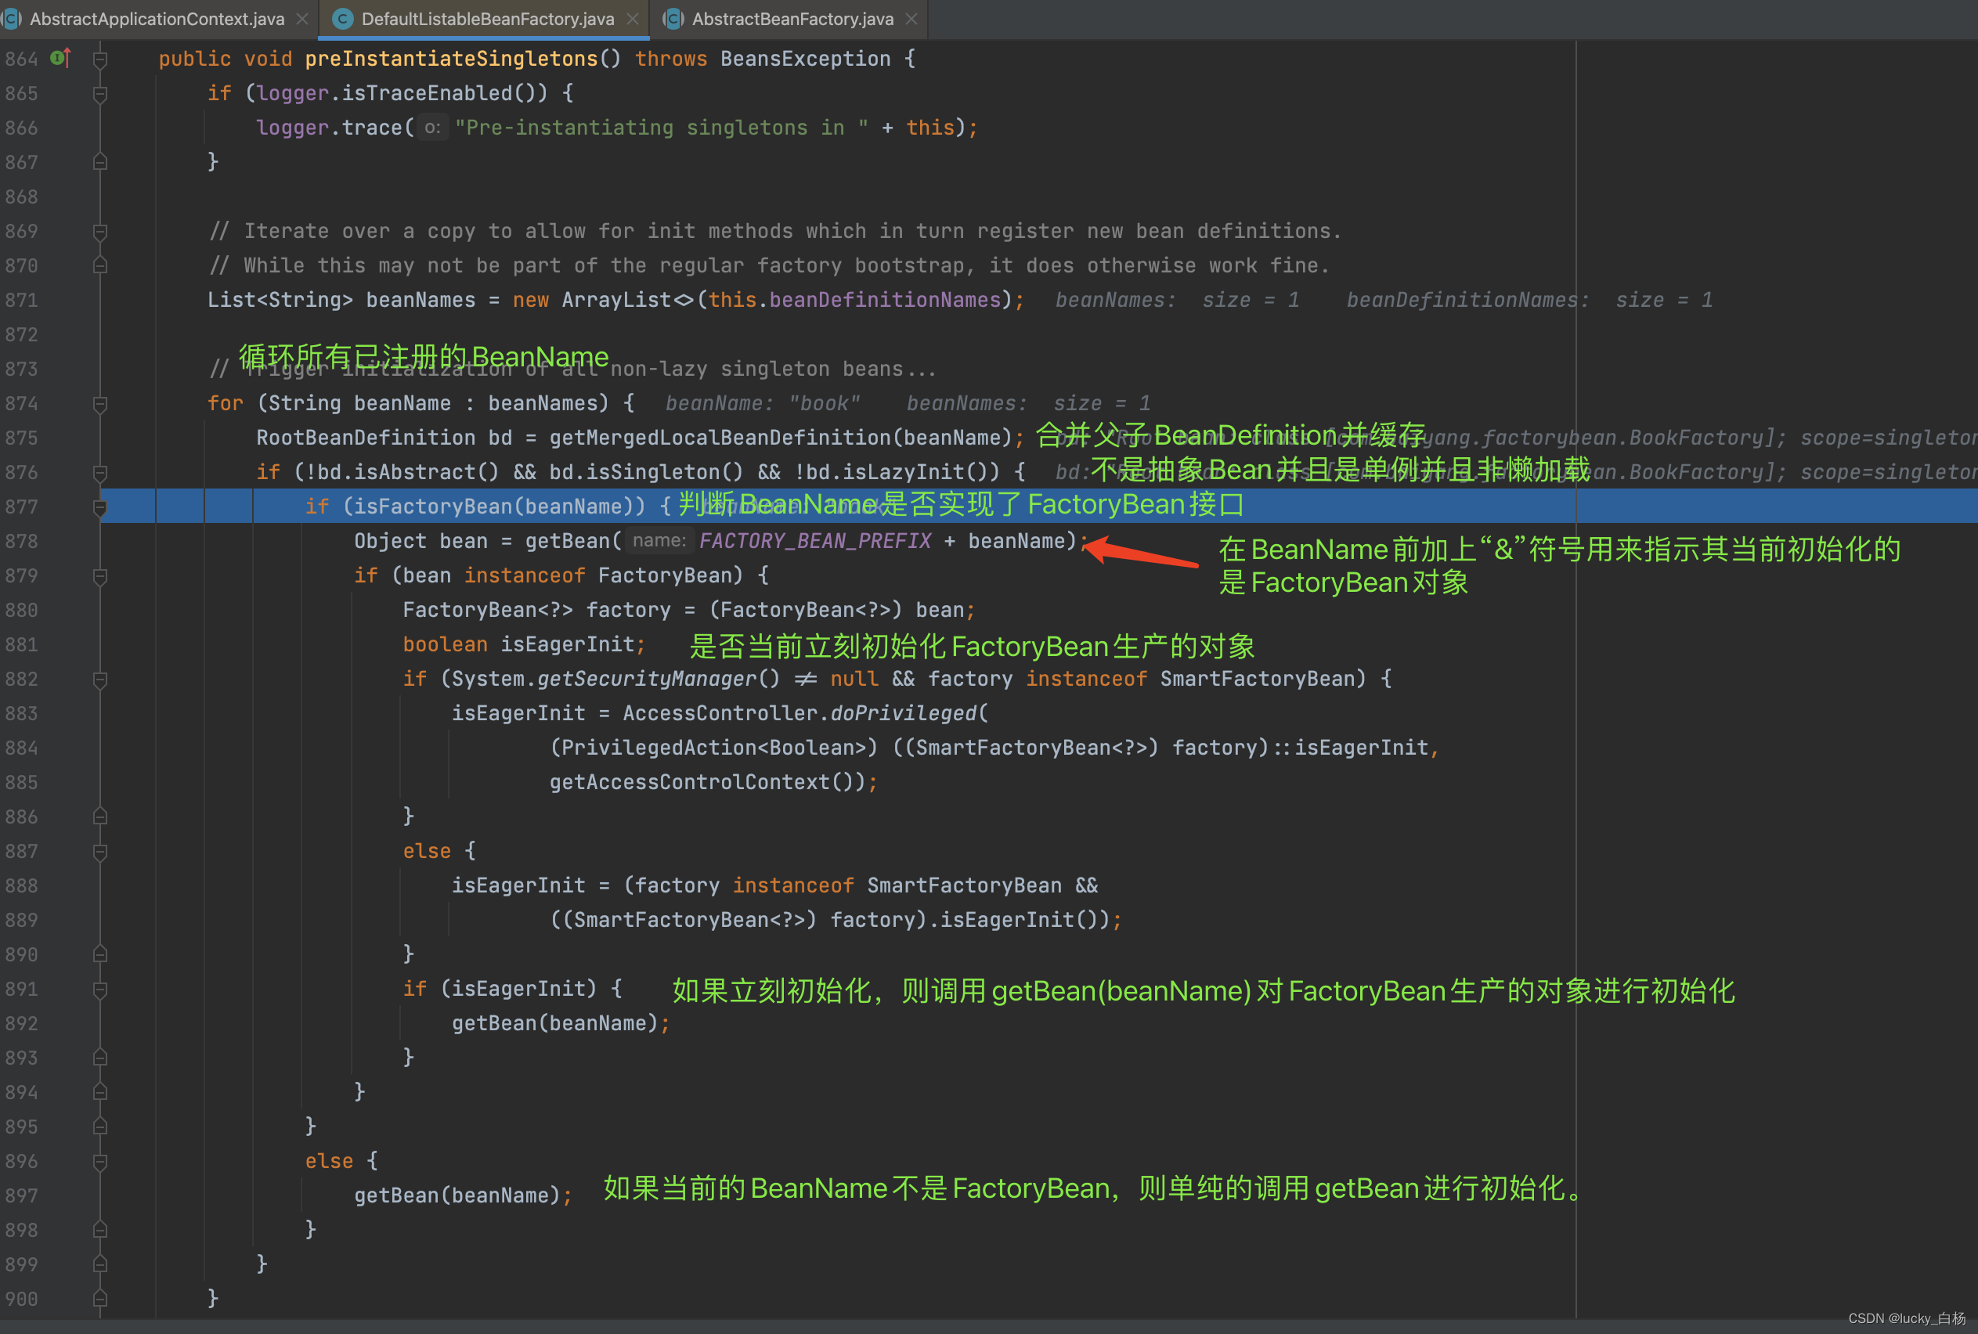Click the beanDefinitionNames field on line 871
Viewport: 1978px width, 1334px height.
[x=885, y=301]
